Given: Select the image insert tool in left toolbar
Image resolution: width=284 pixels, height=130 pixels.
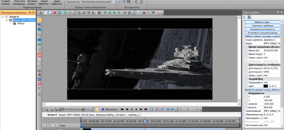Looking at the screenshot, I should click(39, 79).
